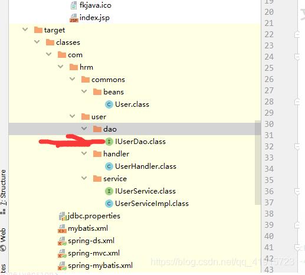Screen dimensions: 305x275
Task: Click the UserServiceImpl.class class icon
Action: (109, 204)
